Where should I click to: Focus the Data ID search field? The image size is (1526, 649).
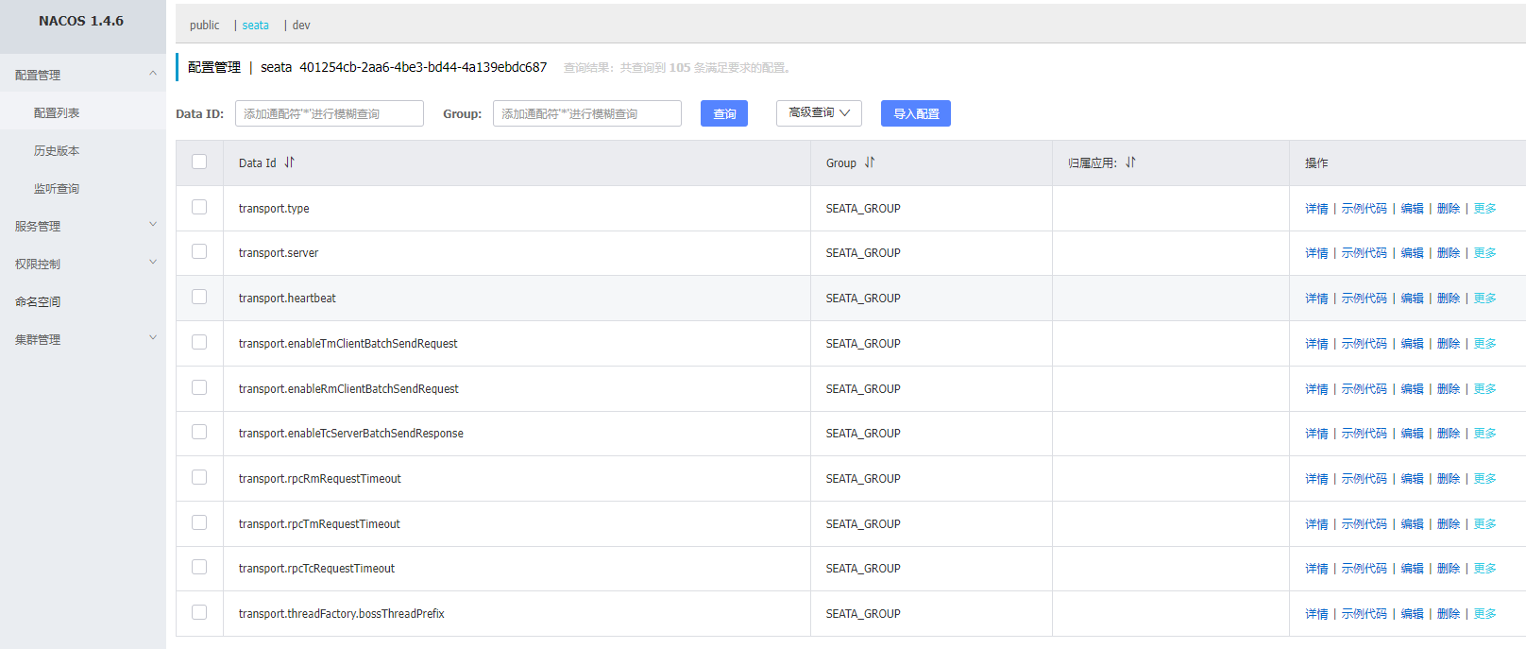329,113
